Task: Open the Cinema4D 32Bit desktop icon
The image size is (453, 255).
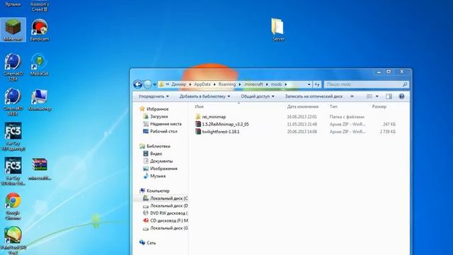Action: [13, 67]
